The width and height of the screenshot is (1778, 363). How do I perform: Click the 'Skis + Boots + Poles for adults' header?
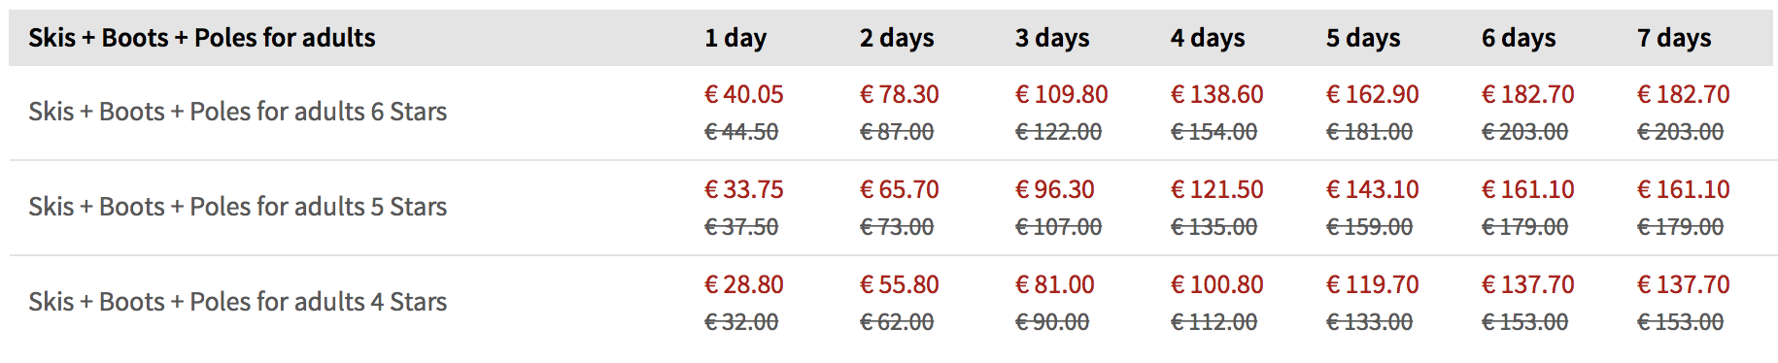[202, 38]
